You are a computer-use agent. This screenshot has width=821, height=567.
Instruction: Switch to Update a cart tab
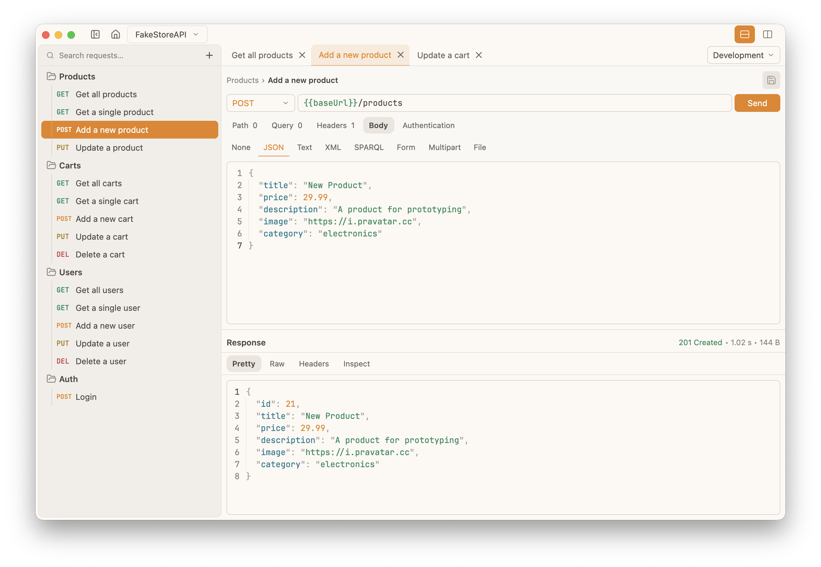[443, 55]
